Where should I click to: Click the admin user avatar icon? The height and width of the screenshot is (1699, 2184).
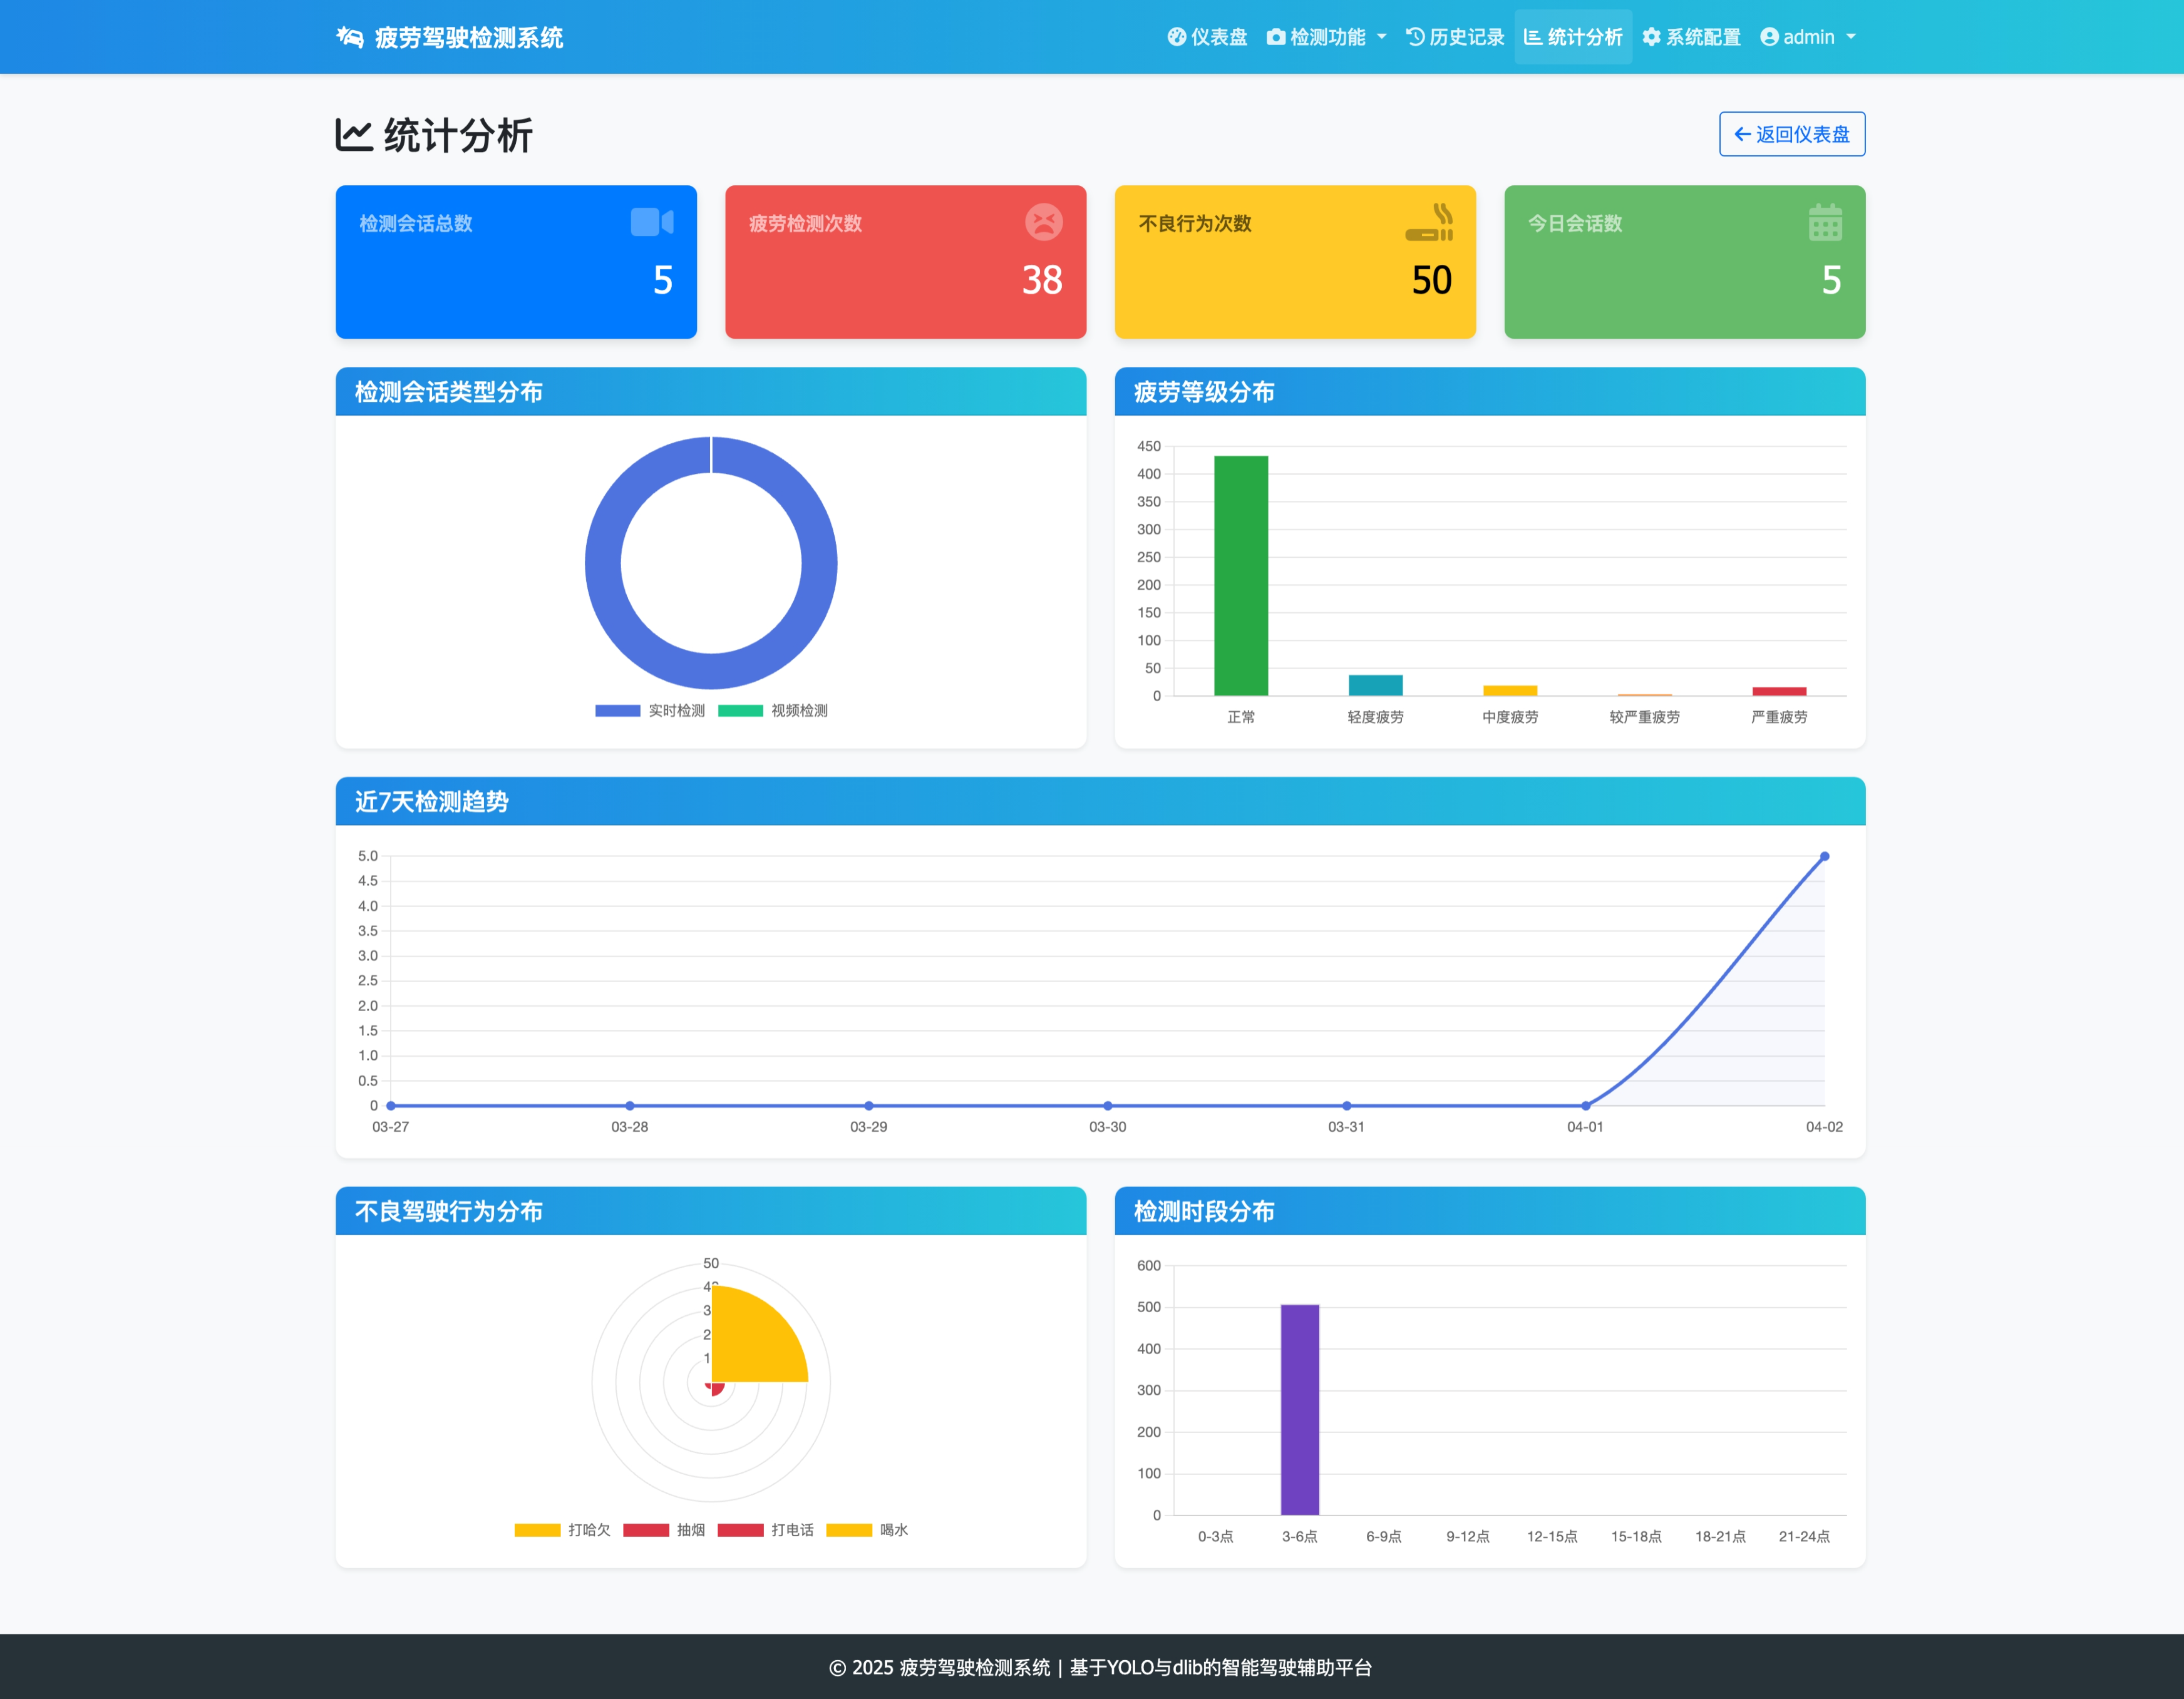point(1769,37)
